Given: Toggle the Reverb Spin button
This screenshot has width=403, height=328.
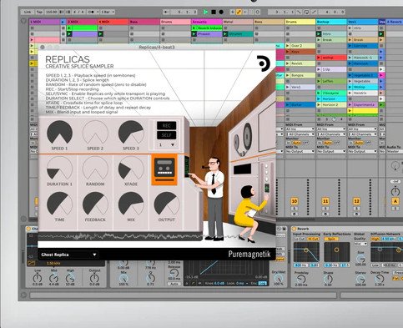Looking at the screenshot, I should [331, 239].
